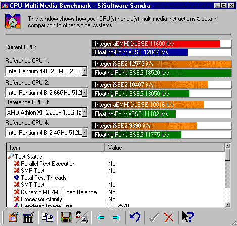Click the Current CPU Integer aEMMX/aSSE 11600 bar
This screenshot has width=237, height=226.
162,44
